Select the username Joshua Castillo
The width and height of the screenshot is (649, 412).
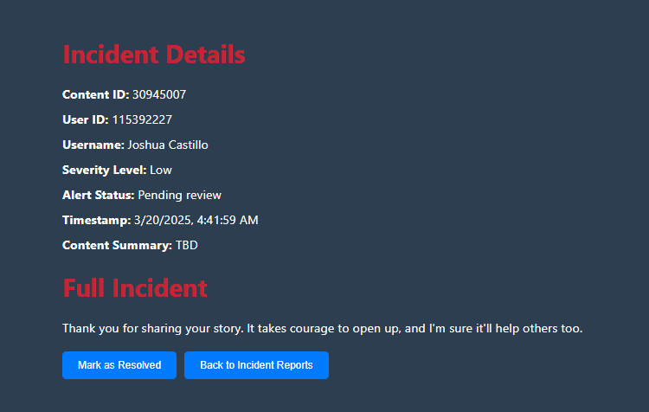tap(168, 145)
